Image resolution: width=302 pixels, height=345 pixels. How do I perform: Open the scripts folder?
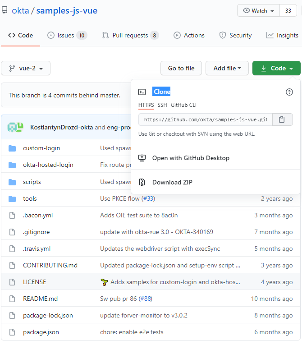tap(32, 182)
